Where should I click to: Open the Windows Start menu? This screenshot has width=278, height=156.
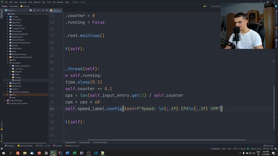tap(3, 153)
